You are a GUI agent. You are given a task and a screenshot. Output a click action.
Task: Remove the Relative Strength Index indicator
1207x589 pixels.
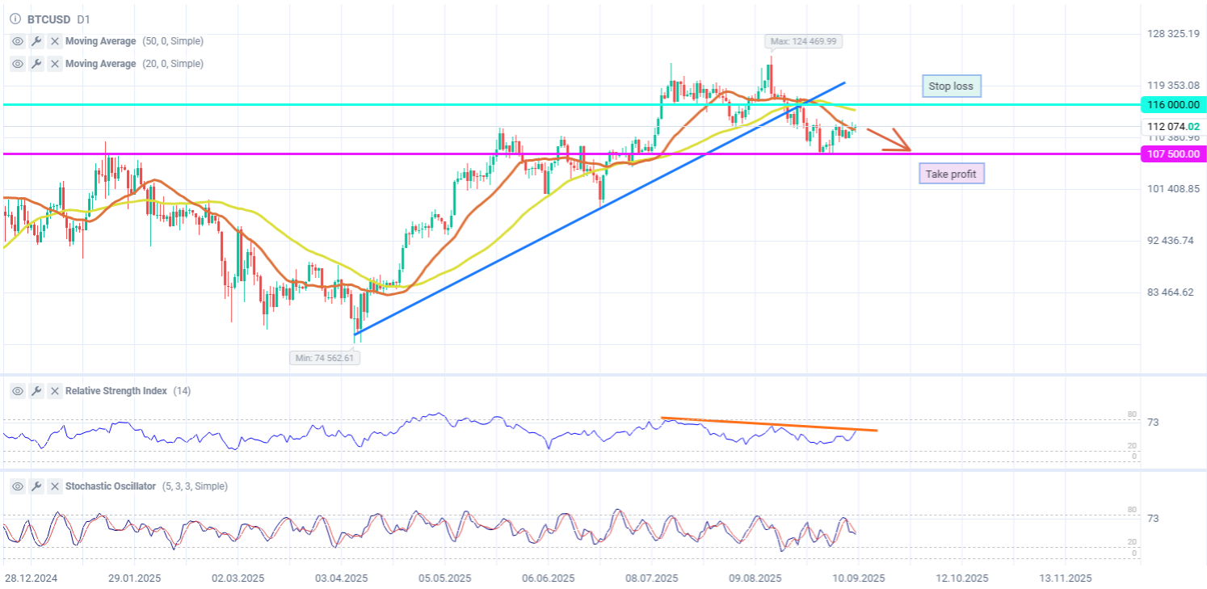(x=55, y=391)
